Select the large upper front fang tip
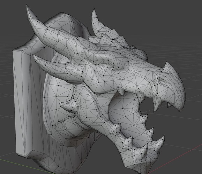The height and width of the screenshot is (174, 202). (154, 111)
